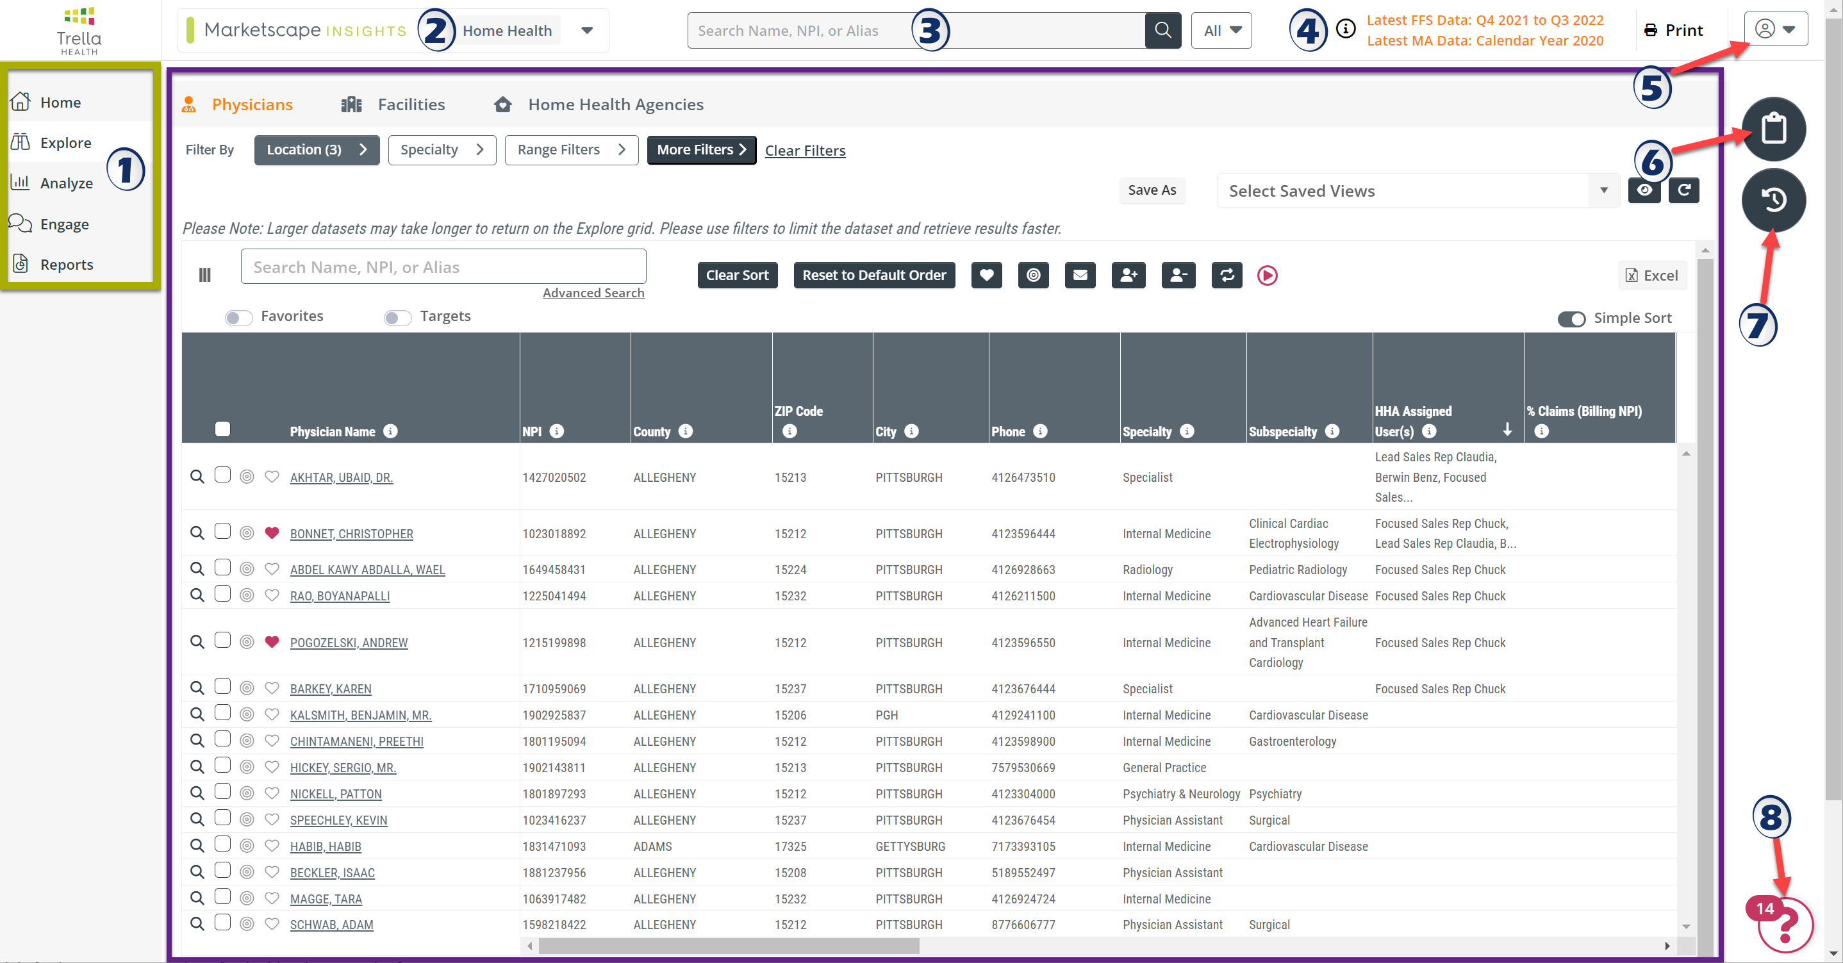
Task: Click the grid scroll right arrow
Action: pyautogui.click(x=1667, y=946)
